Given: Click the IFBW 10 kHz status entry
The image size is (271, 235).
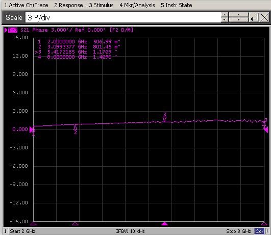Looking at the screenshot, I should (x=130, y=231).
